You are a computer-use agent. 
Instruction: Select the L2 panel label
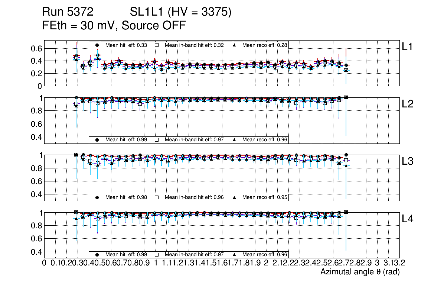tap(408, 104)
